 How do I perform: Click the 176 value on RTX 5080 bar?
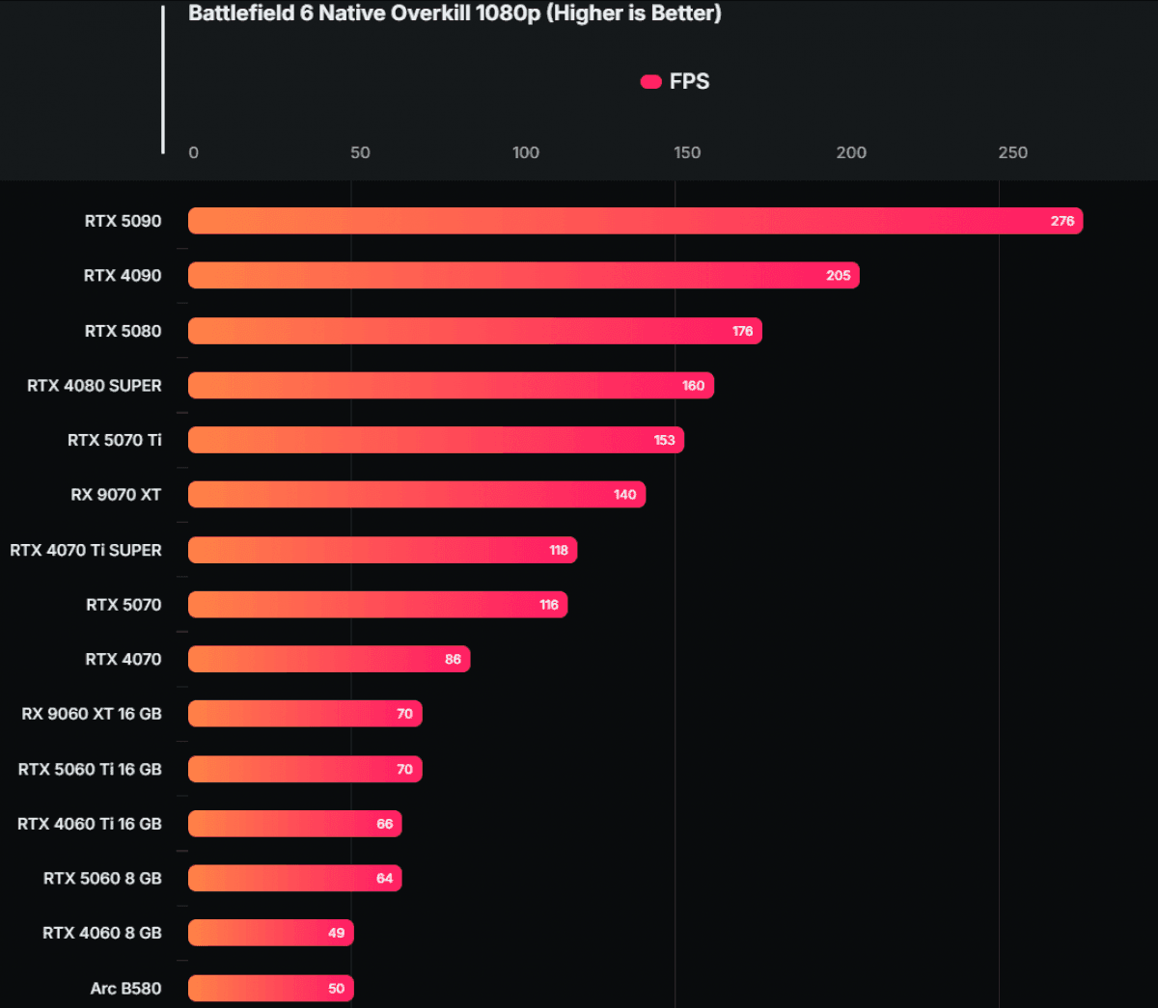click(742, 331)
